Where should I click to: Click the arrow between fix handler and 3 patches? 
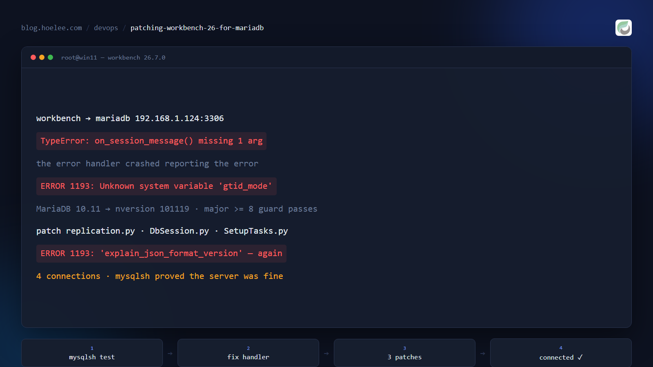326,353
